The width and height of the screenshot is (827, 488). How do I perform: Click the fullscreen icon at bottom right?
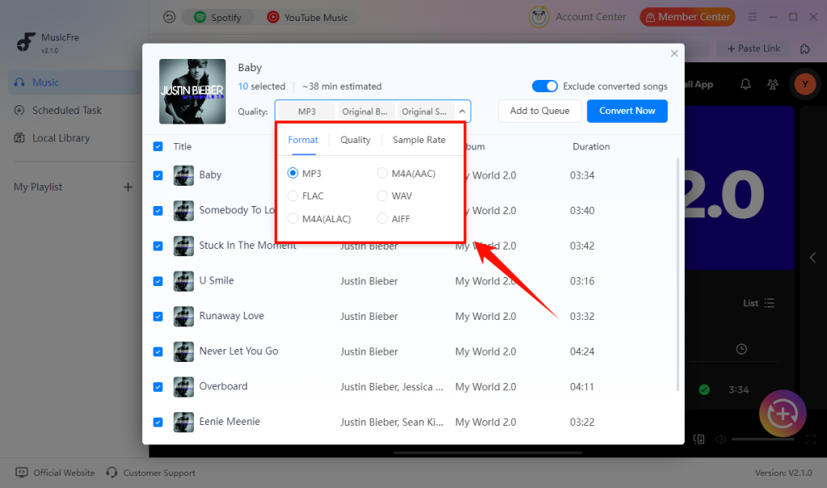[811, 440]
